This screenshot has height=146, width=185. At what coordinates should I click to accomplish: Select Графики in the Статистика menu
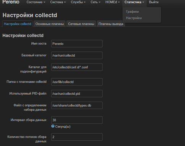point(132,11)
